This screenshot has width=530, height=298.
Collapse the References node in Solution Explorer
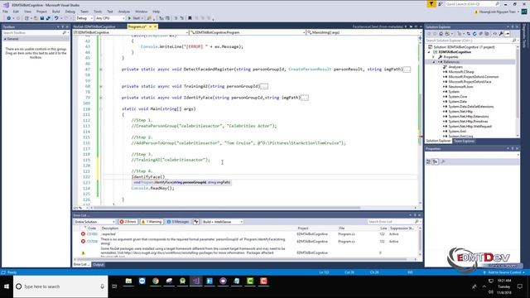434,62
